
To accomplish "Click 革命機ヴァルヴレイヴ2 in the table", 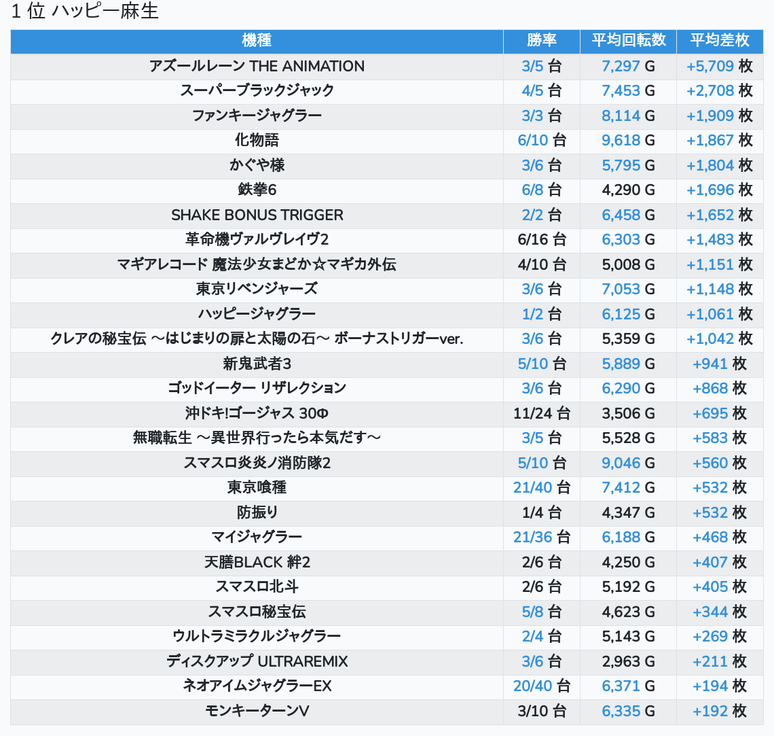I will [x=257, y=239].
